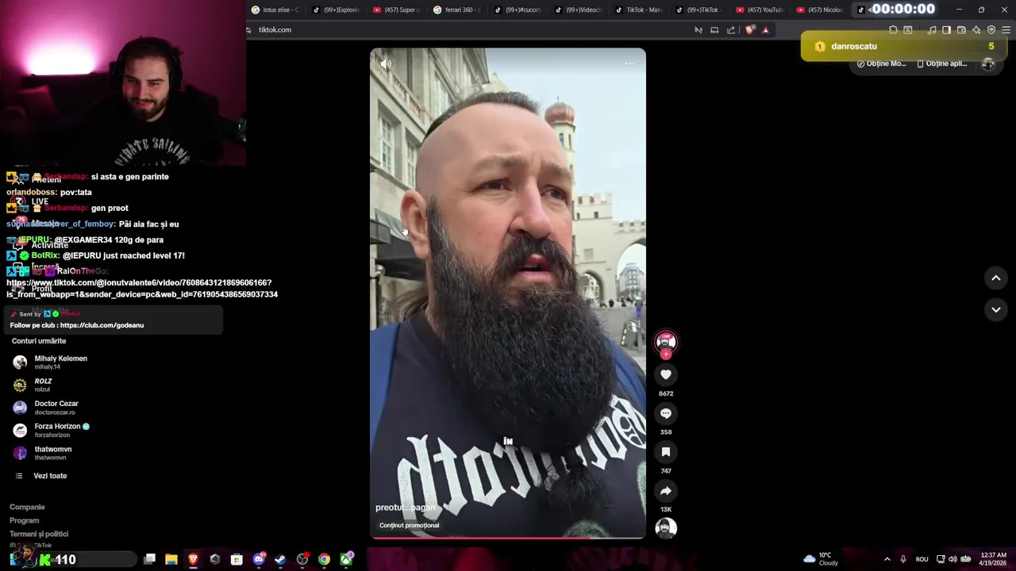Share the video using arrow icon
Image resolution: width=1016 pixels, height=571 pixels.
pos(666,491)
